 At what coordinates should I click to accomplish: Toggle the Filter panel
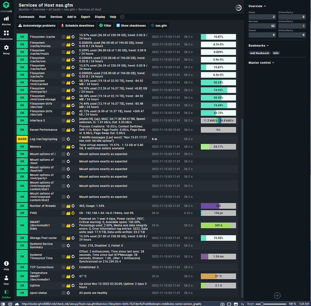105,25
